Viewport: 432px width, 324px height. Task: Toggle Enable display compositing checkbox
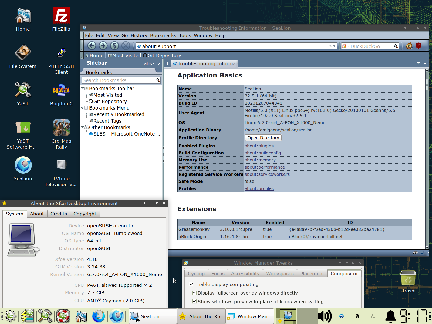coord(191,284)
